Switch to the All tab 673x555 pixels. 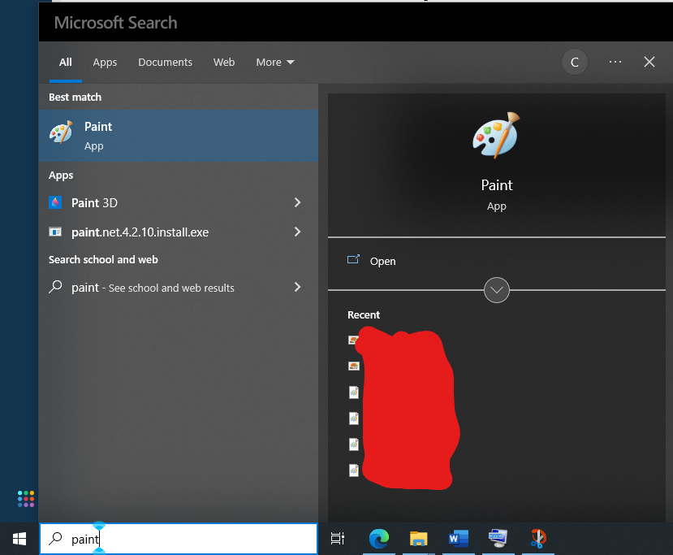click(65, 63)
